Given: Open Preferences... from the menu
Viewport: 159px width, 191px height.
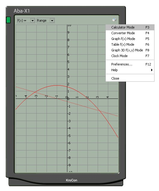Looking at the screenshot, I should 130,64.
